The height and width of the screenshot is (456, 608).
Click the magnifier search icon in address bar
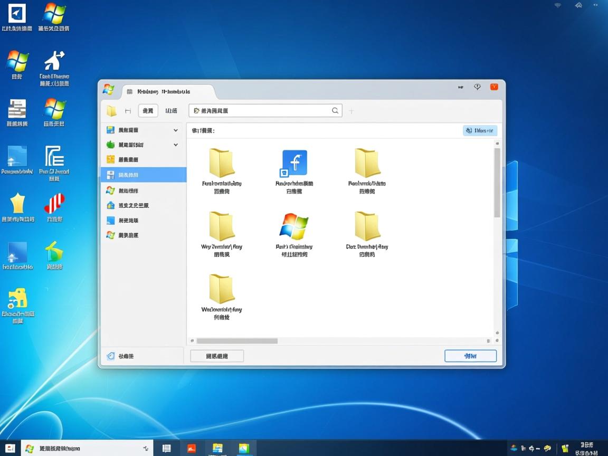pos(335,111)
